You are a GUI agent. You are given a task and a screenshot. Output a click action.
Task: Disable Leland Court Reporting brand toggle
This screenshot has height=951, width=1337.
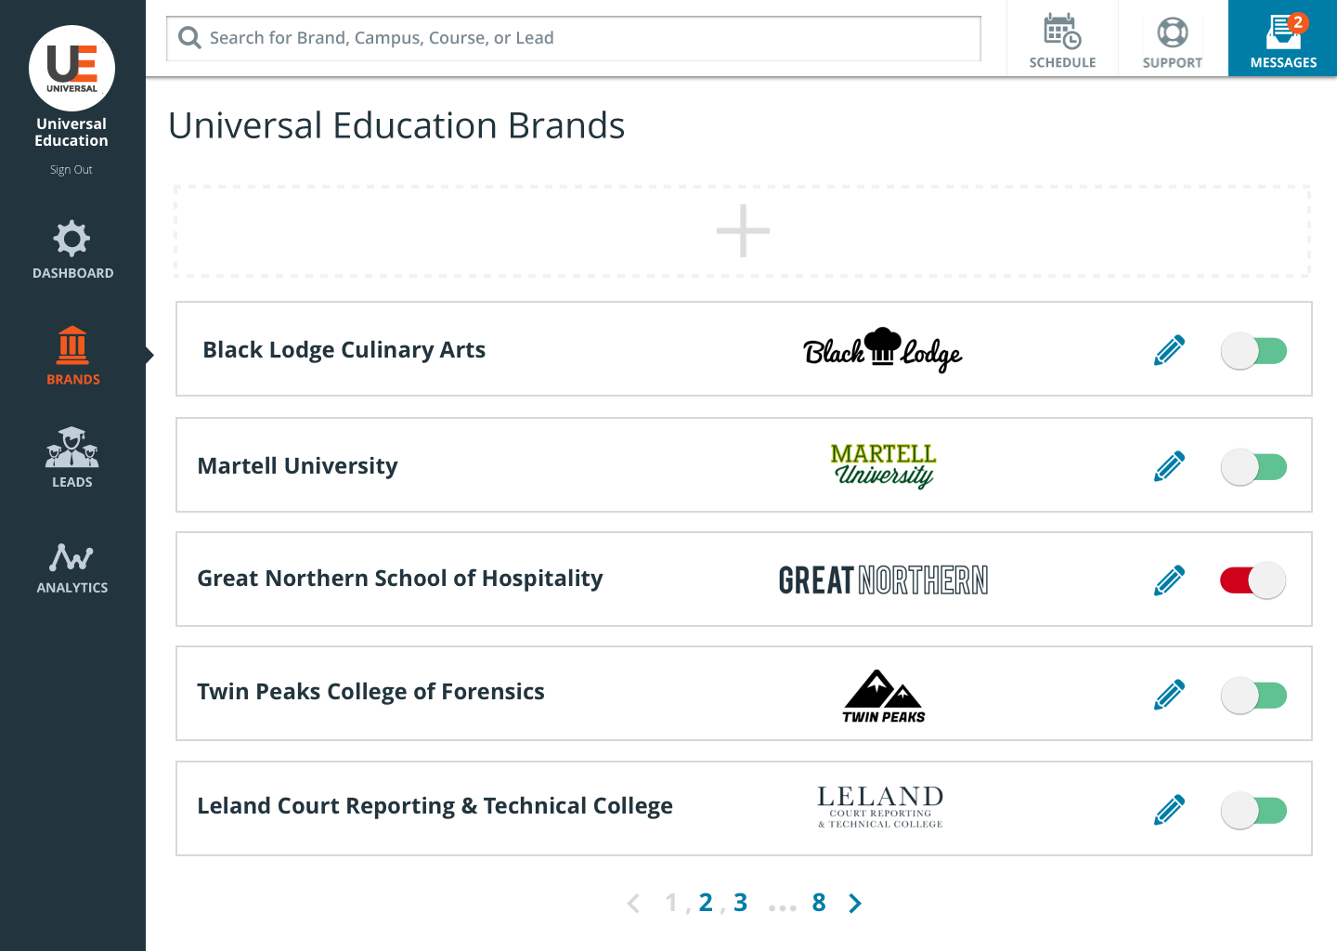pos(1253,811)
